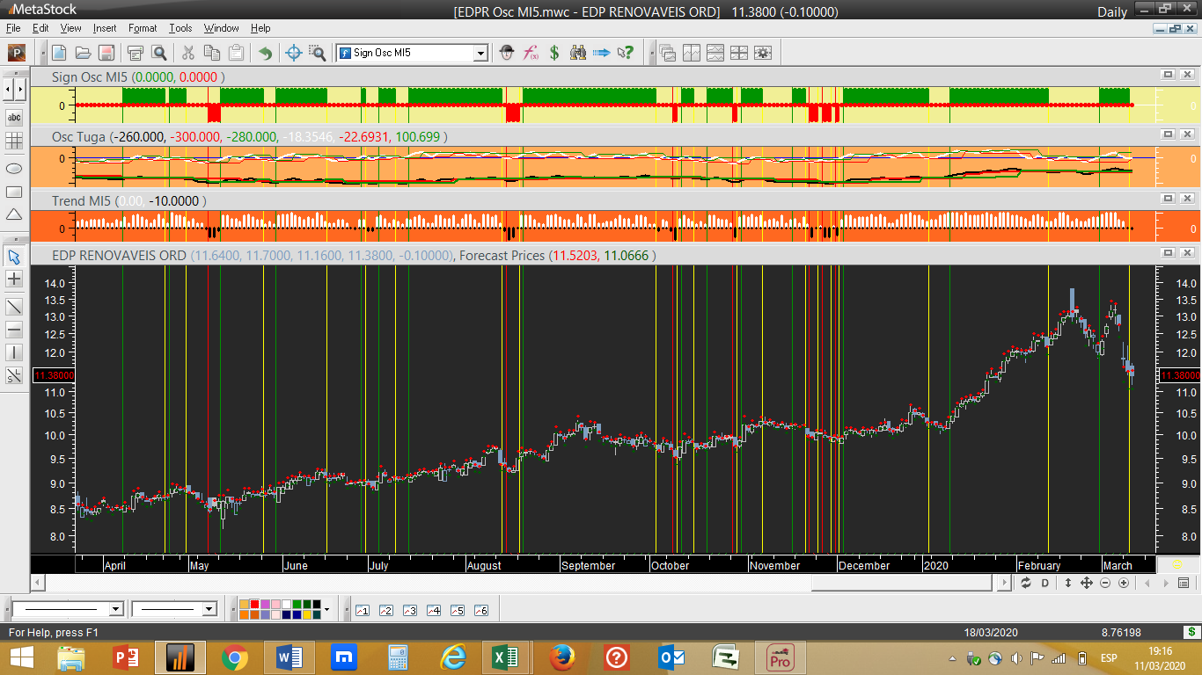Expand the color palette dropdown arrow
This screenshot has height=675, width=1202.
tap(326, 609)
